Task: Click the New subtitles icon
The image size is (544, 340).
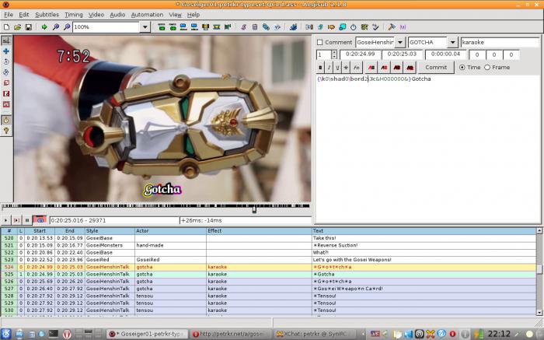Action: coord(6,27)
